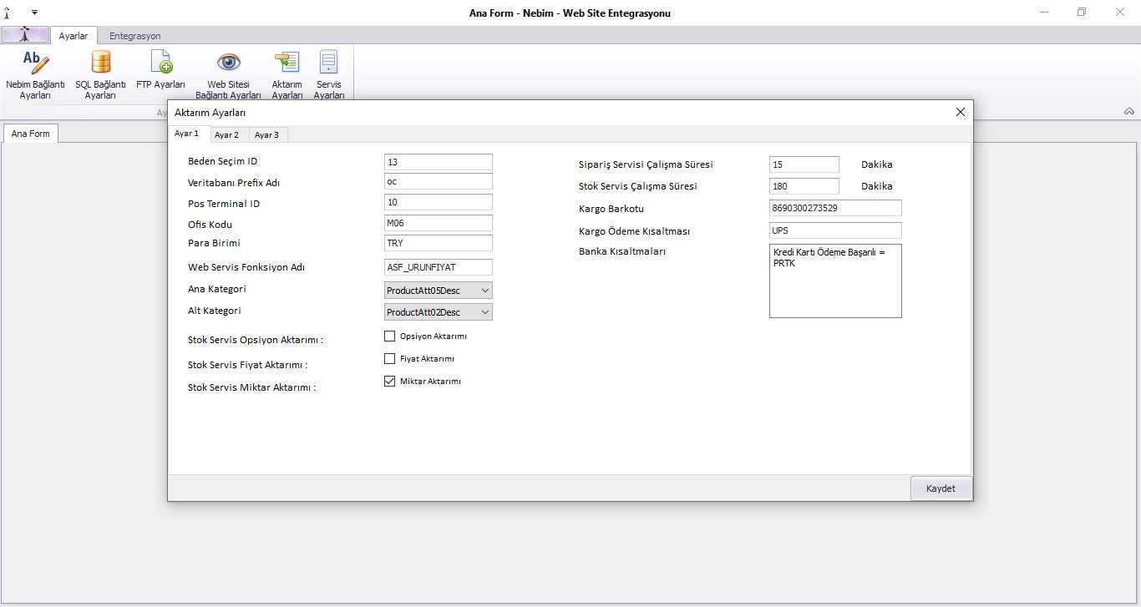
Task: Click the Web Servis Fonksiyon Adı field
Action: pyautogui.click(x=439, y=267)
